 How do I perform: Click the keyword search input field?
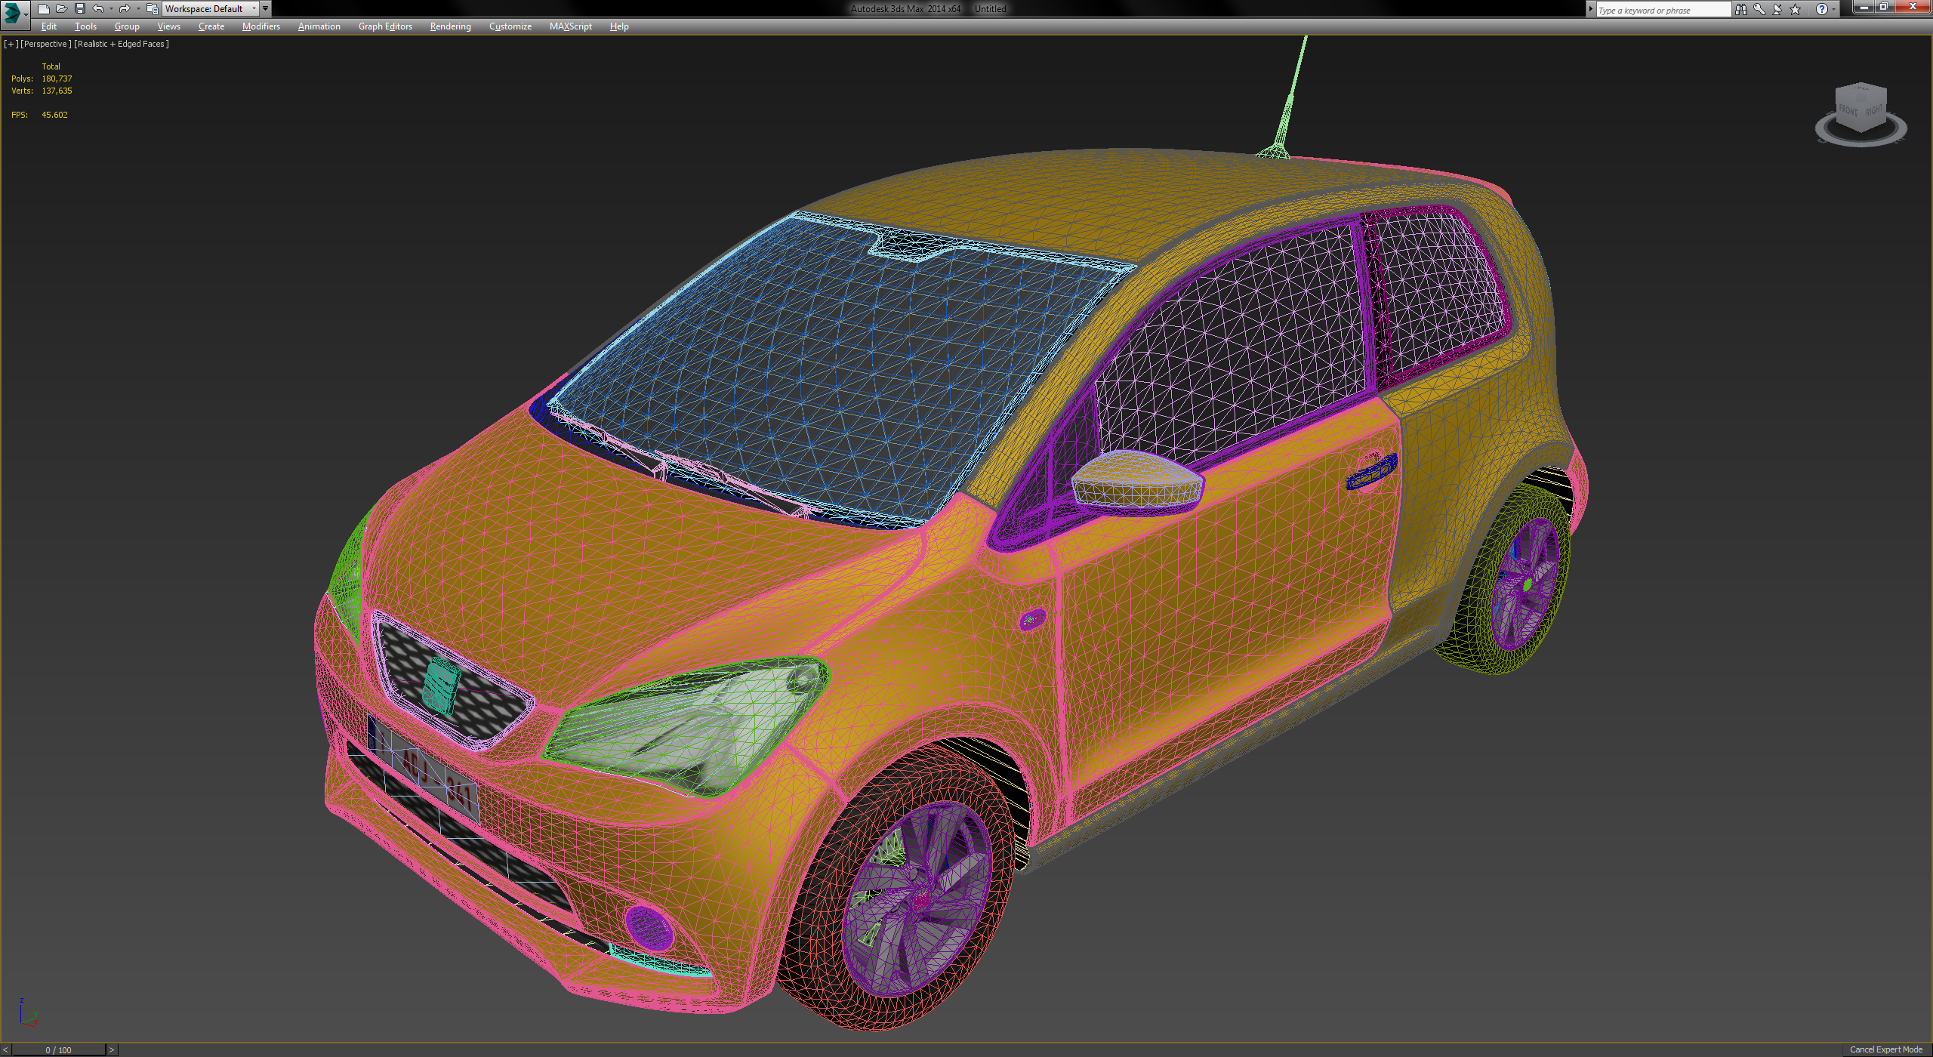(x=1661, y=10)
